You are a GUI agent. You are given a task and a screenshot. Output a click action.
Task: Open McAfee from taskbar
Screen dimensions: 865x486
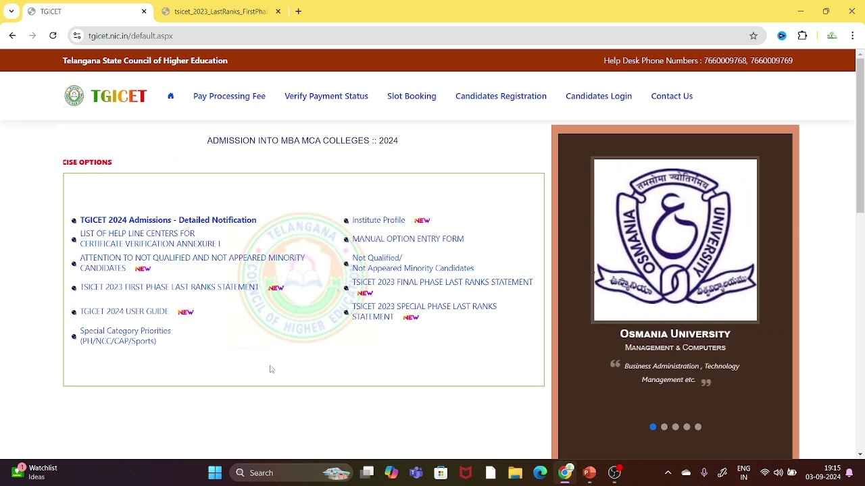[x=466, y=473]
